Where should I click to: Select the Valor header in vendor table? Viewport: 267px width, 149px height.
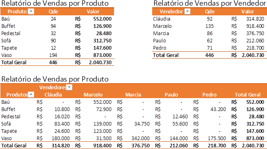click(x=248, y=12)
